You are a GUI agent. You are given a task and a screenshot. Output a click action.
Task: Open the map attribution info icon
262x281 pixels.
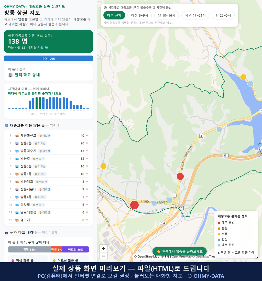point(256,257)
